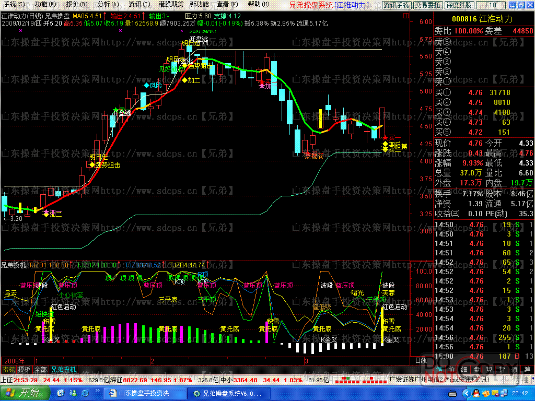535x401 pixels.
Task: Click the 日线 period label
Action: 421,361
